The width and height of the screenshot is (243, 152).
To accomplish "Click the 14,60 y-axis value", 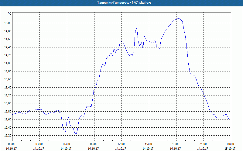I will 8,39.
